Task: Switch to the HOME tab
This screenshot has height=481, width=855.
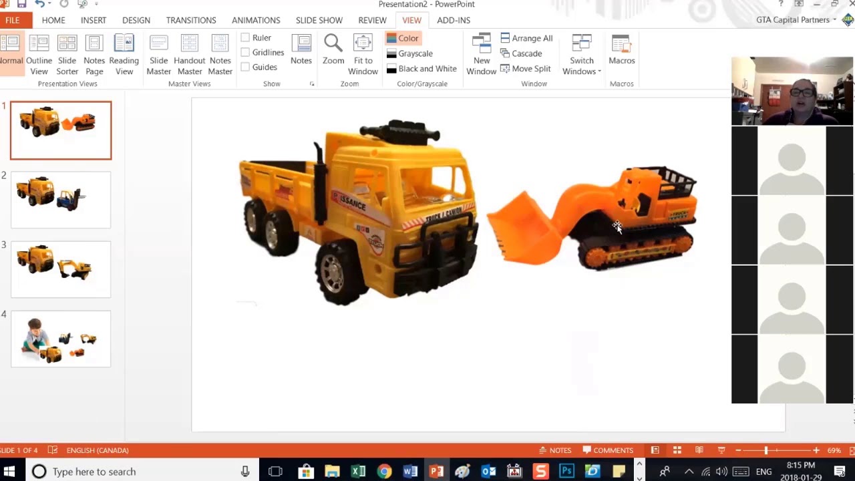Action: click(x=53, y=21)
